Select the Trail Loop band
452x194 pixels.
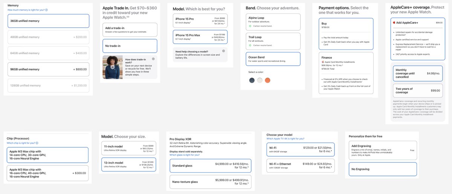click(x=273, y=41)
